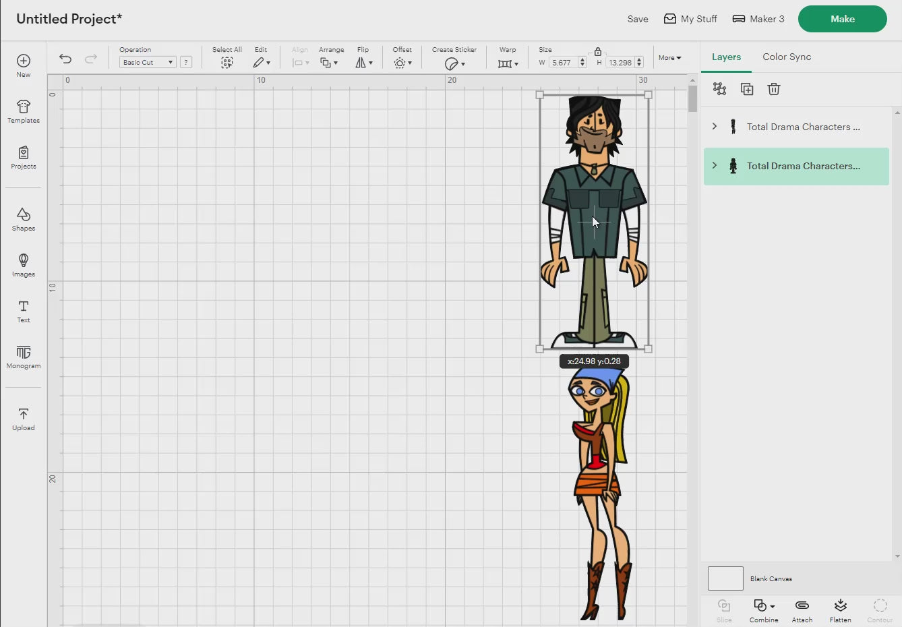902x627 pixels.
Task: Click the New project icon
Action: [24, 61]
